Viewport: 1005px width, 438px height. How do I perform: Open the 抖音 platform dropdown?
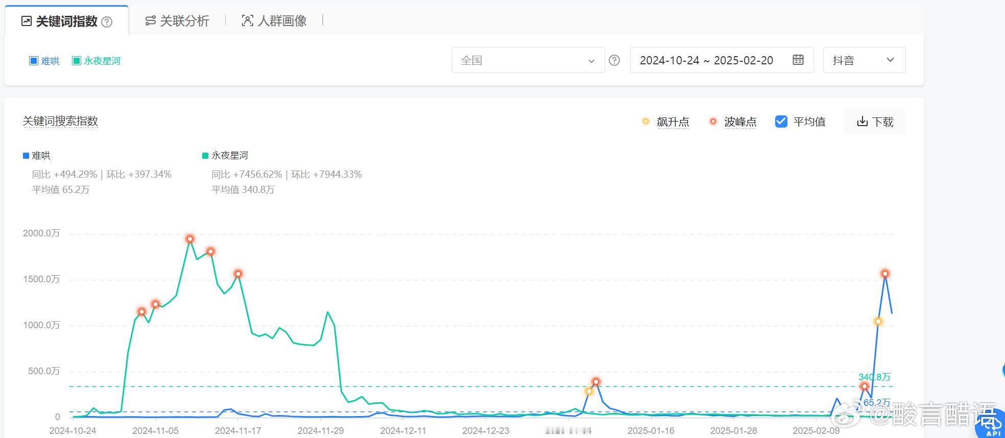point(864,60)
